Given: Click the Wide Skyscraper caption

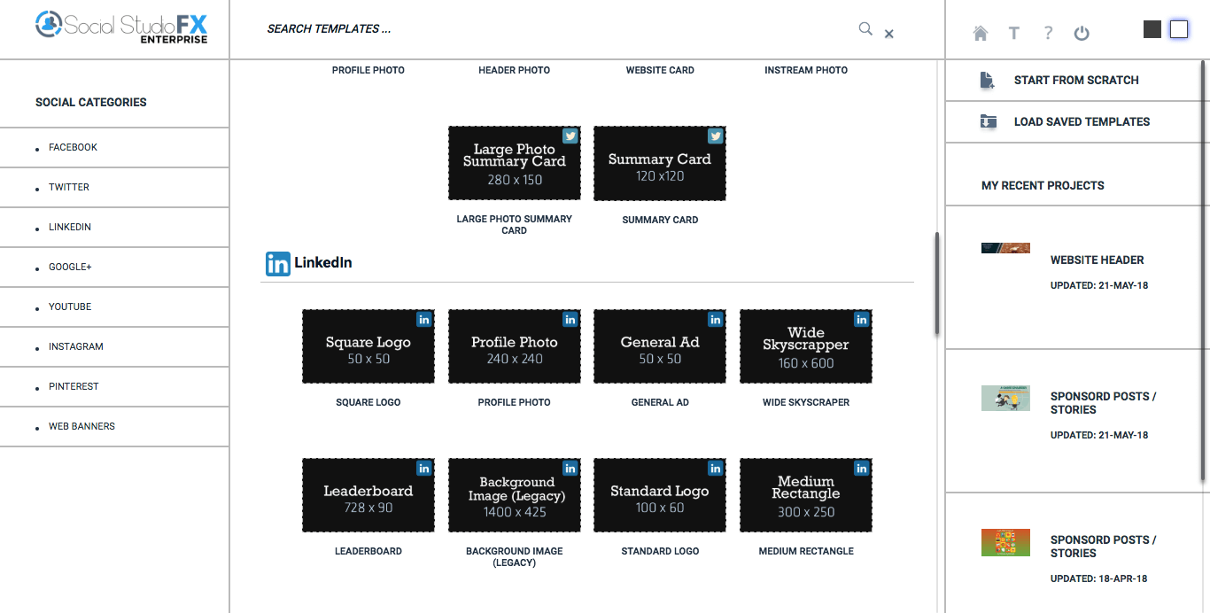Looking at the screenshot, I should click(x=806, y=402).
